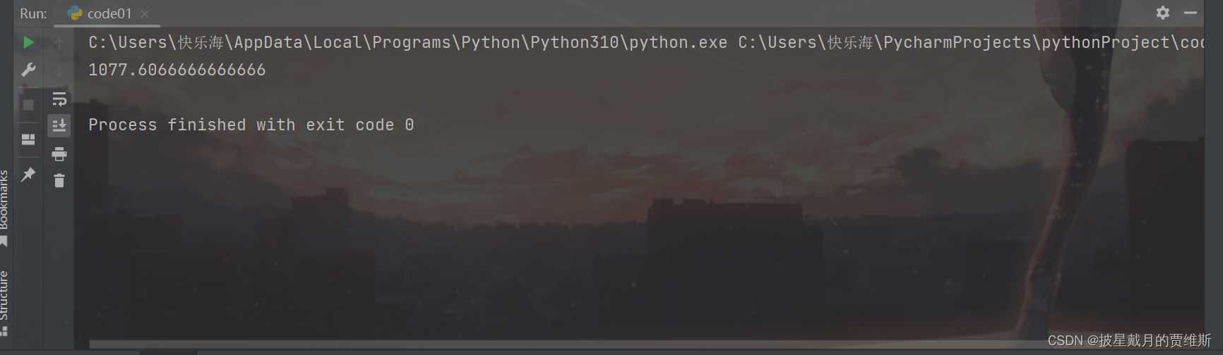Click the stop process square icon
1223x355 pixels.
pos(28,105)
